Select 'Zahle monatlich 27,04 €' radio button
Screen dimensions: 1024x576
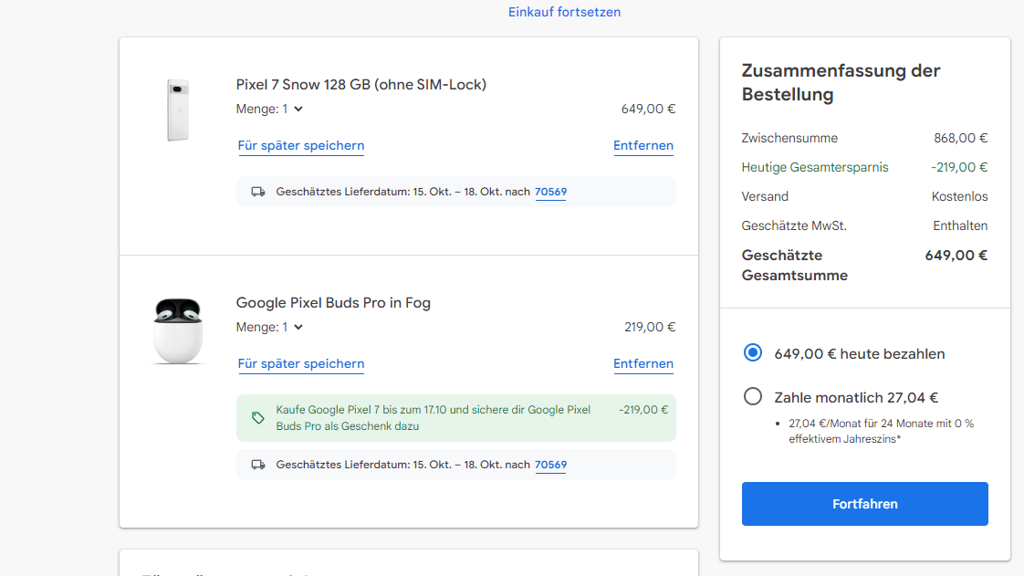point(753,397)
